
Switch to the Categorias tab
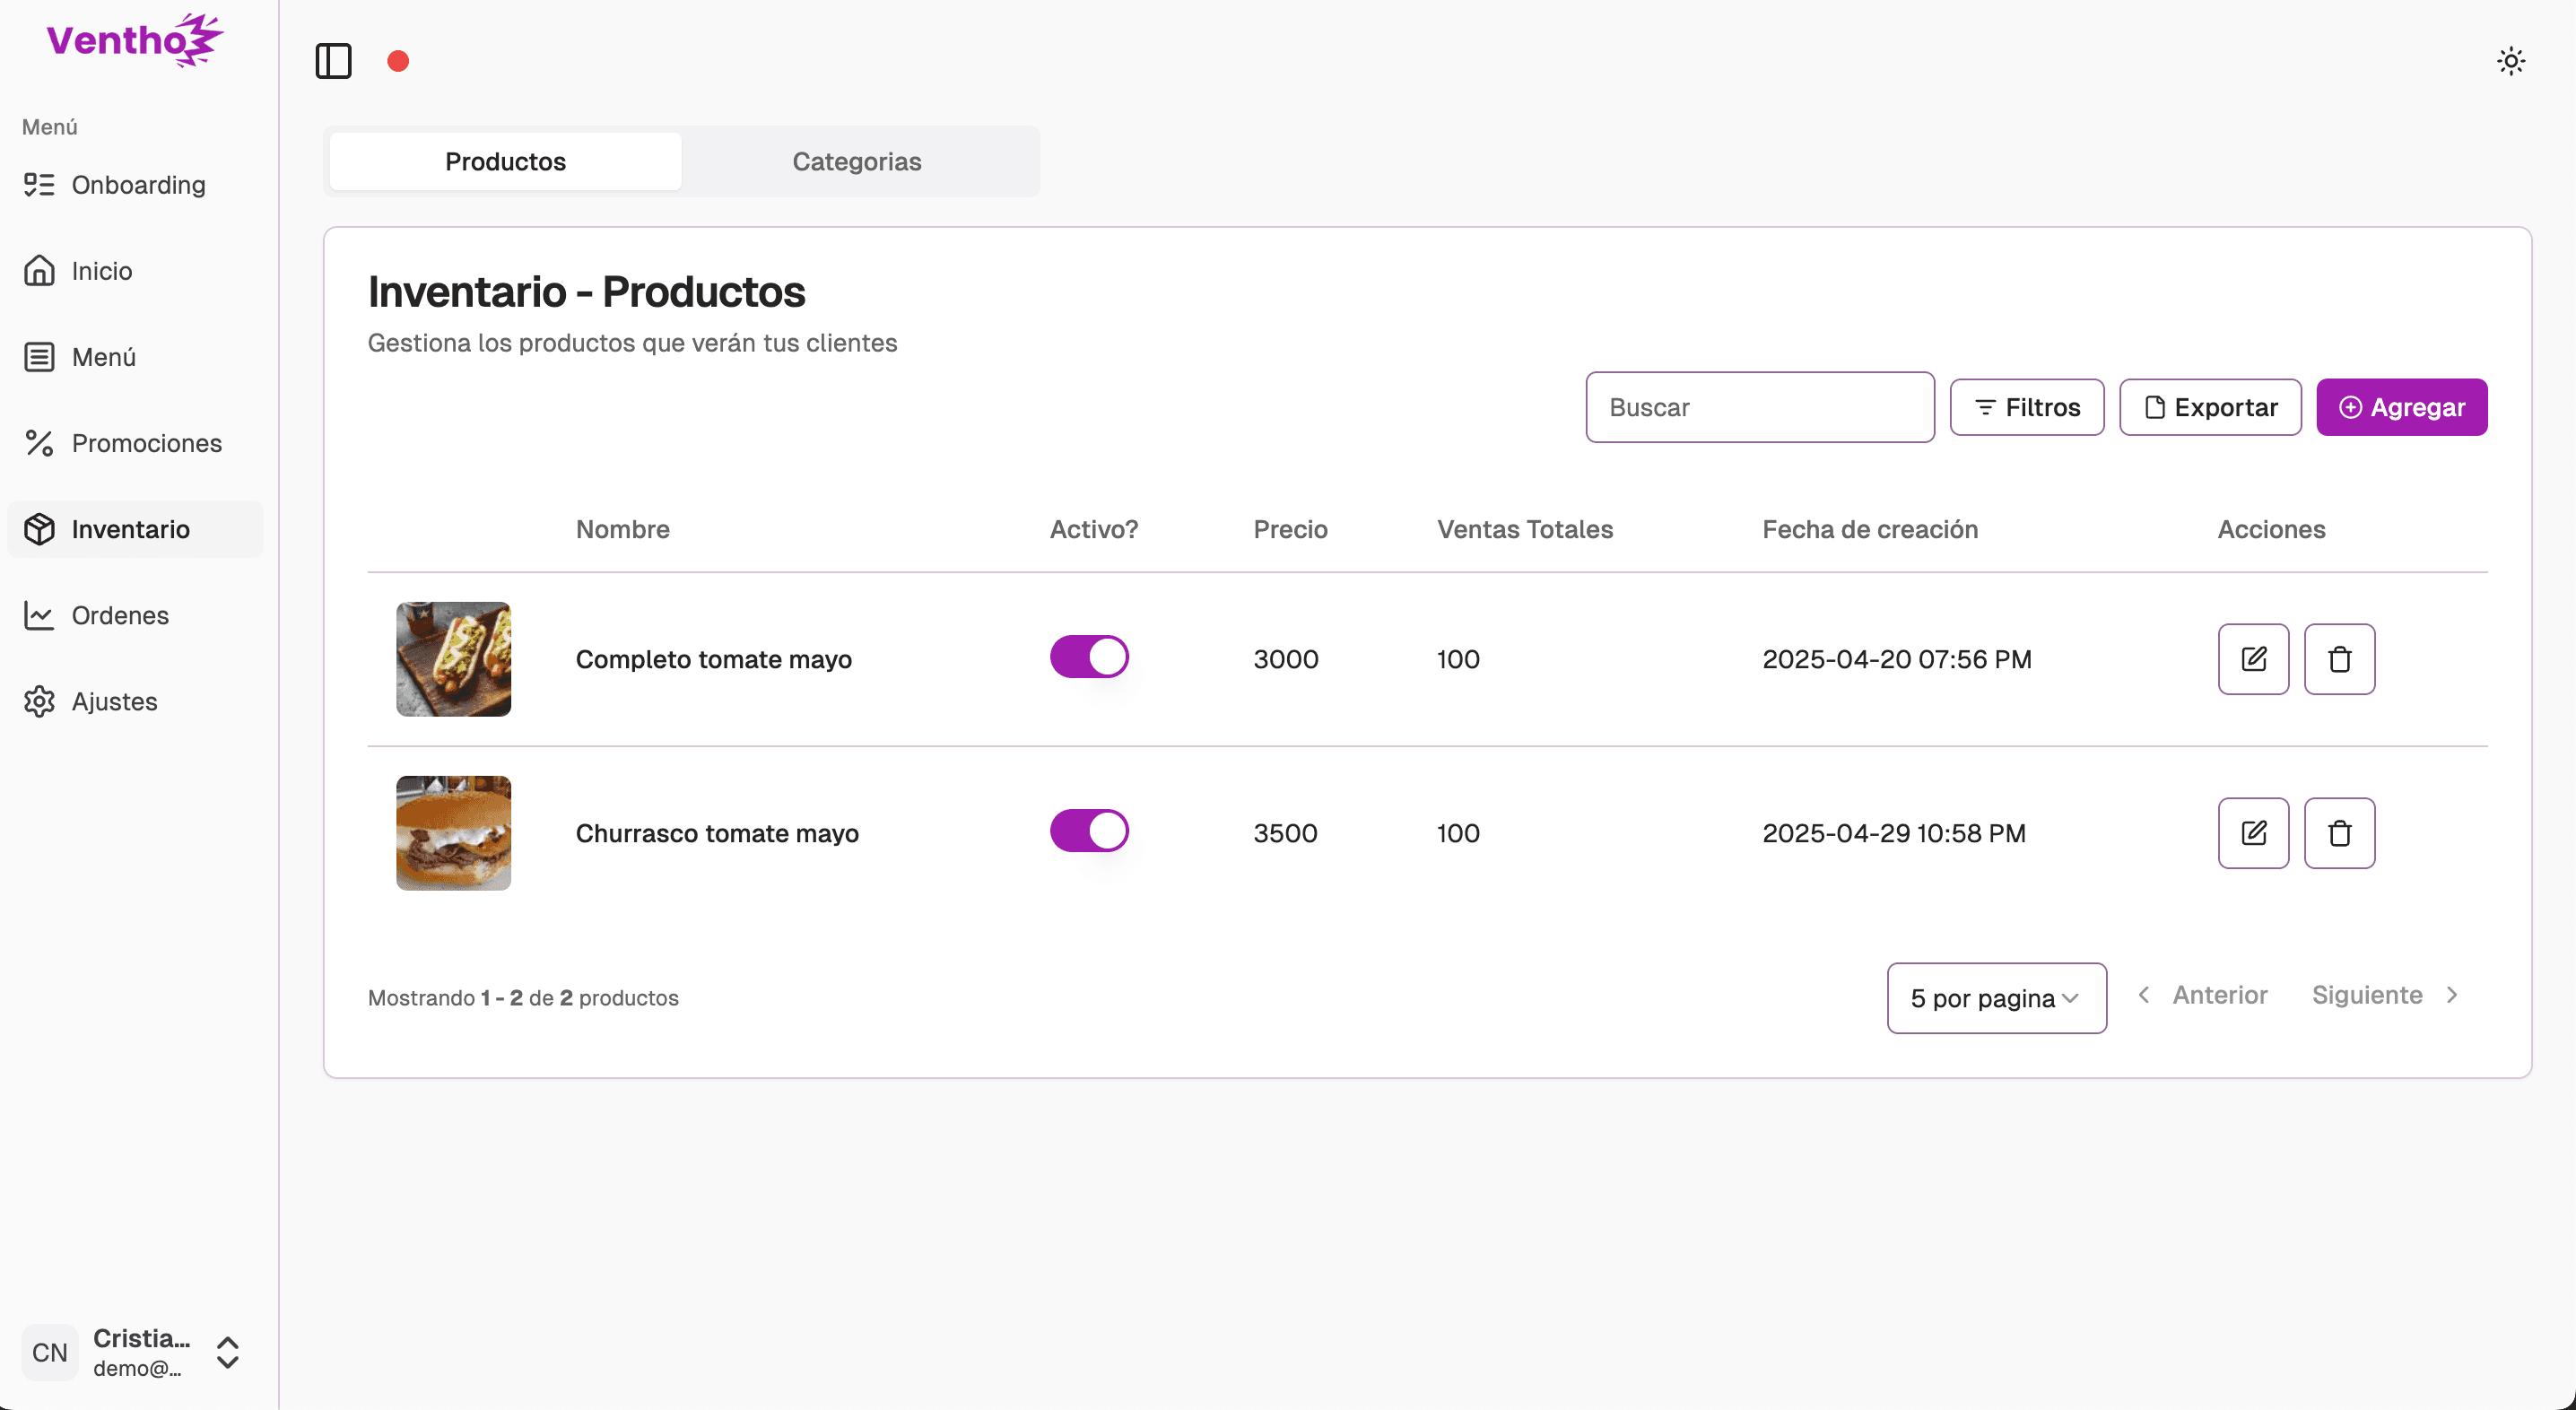[x=857, y=161]
